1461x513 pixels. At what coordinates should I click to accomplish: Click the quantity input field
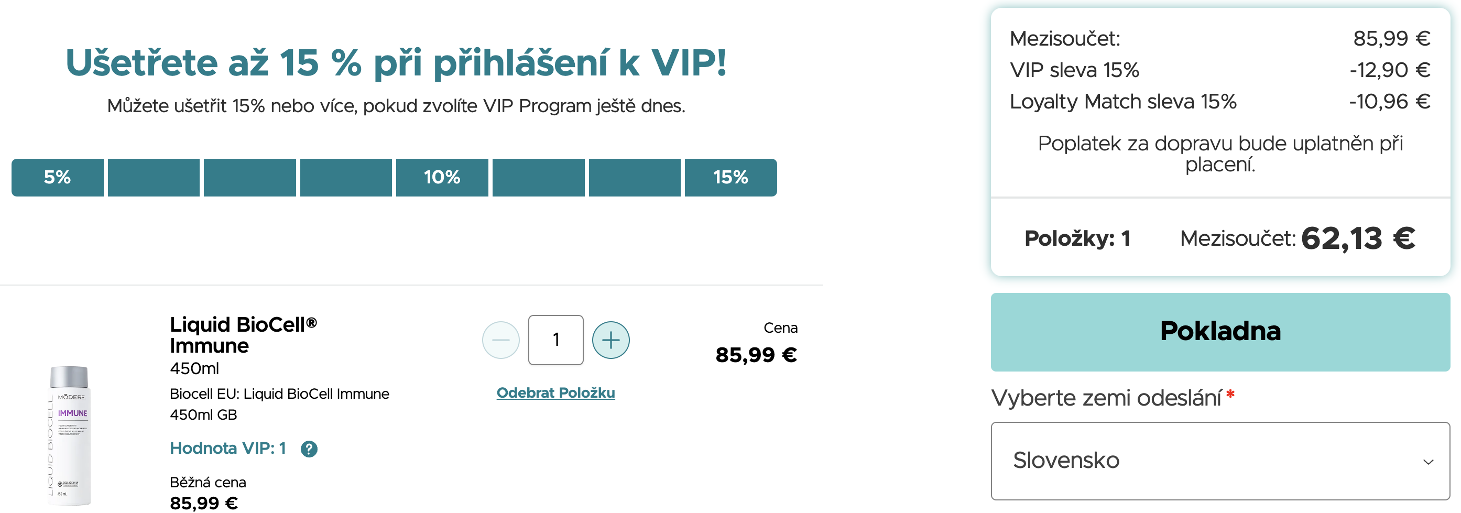(x=555, y=340)
